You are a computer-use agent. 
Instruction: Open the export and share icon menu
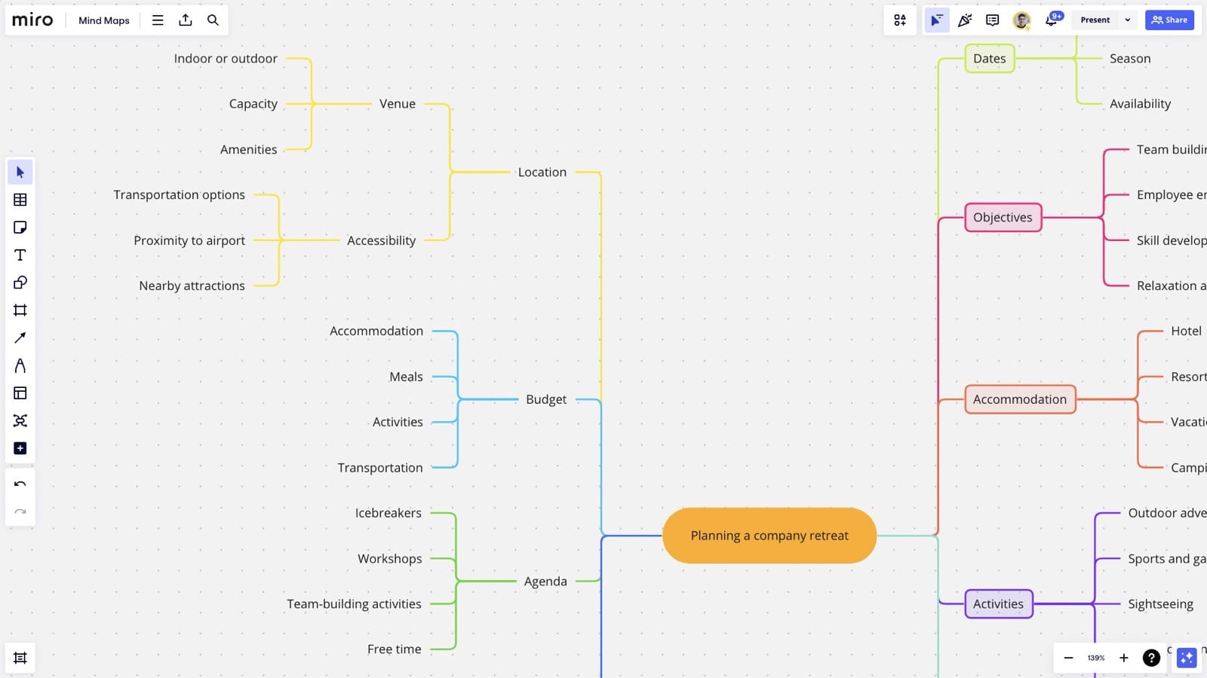point(186,20)
